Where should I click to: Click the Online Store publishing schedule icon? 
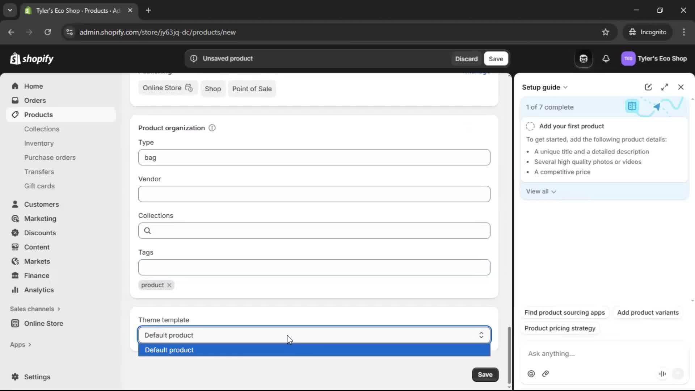(189, 88)
